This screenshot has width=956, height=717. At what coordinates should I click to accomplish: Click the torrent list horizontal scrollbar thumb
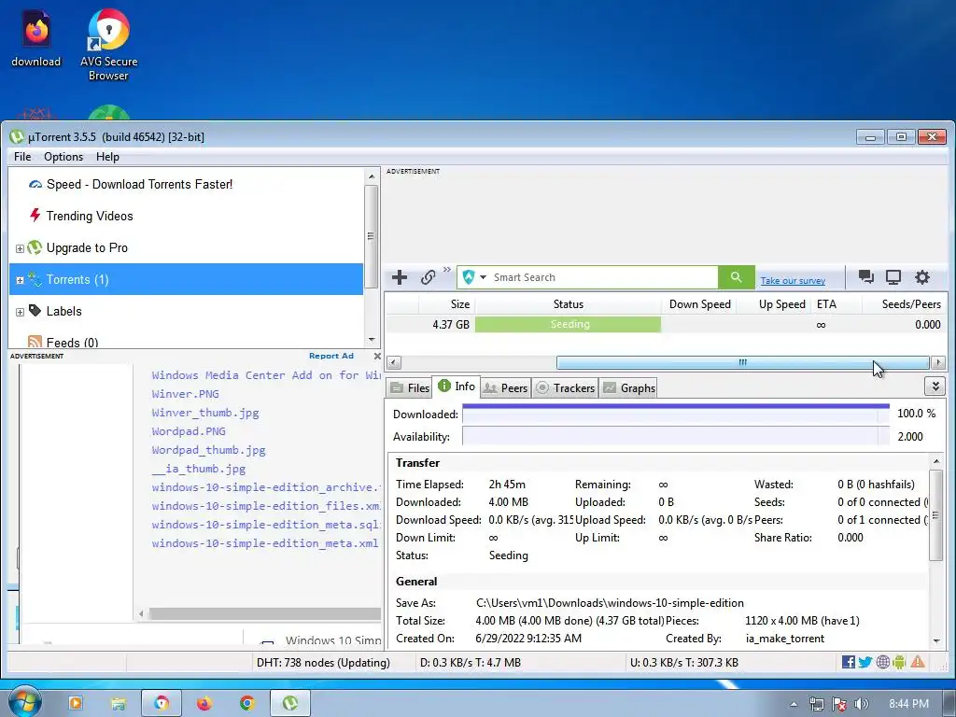click(742, 363)
